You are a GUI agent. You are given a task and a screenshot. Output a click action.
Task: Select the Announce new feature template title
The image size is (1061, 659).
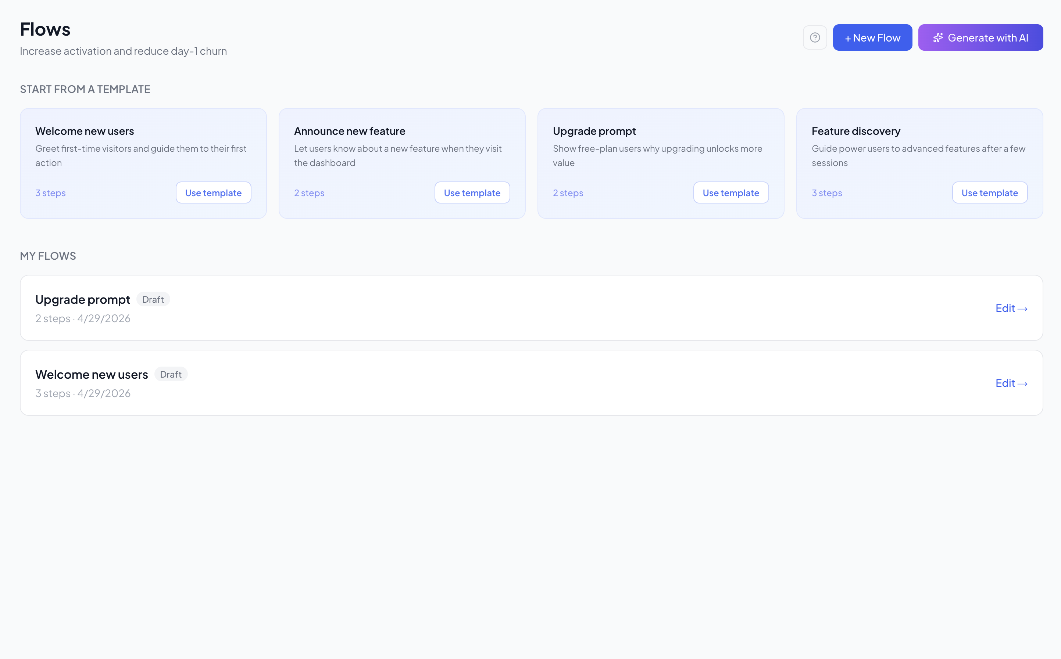tap(350, 131)
